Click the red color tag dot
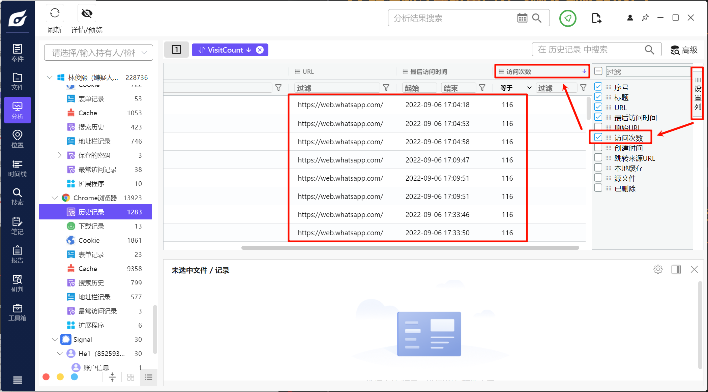The width and height of the screenshot is (708, 392). 46,377
